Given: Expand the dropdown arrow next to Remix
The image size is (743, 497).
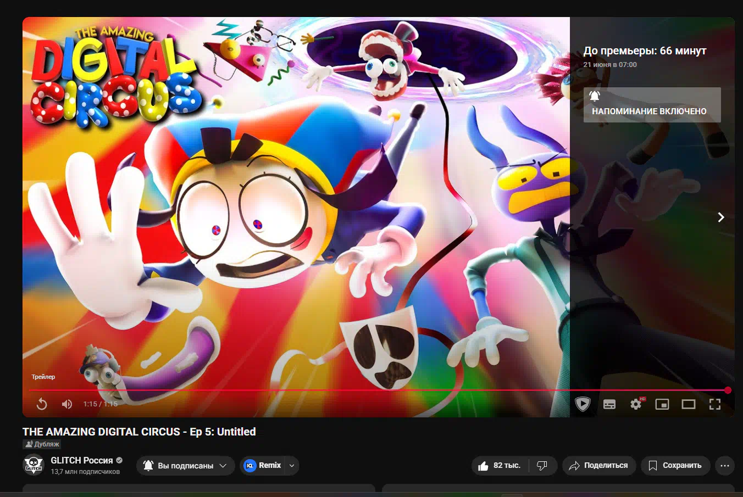Looking at the screenshot, I should pyautogui.click(x=292, y=466).
